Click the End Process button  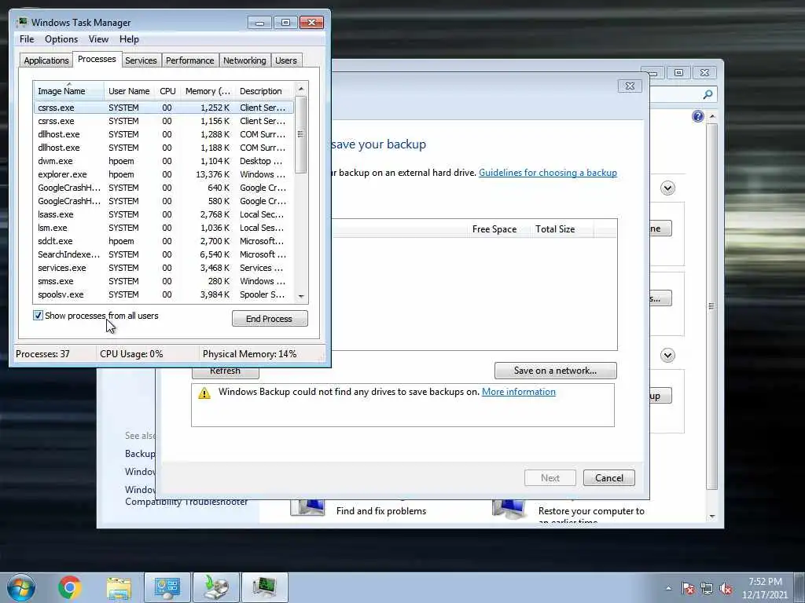point(270,319)
